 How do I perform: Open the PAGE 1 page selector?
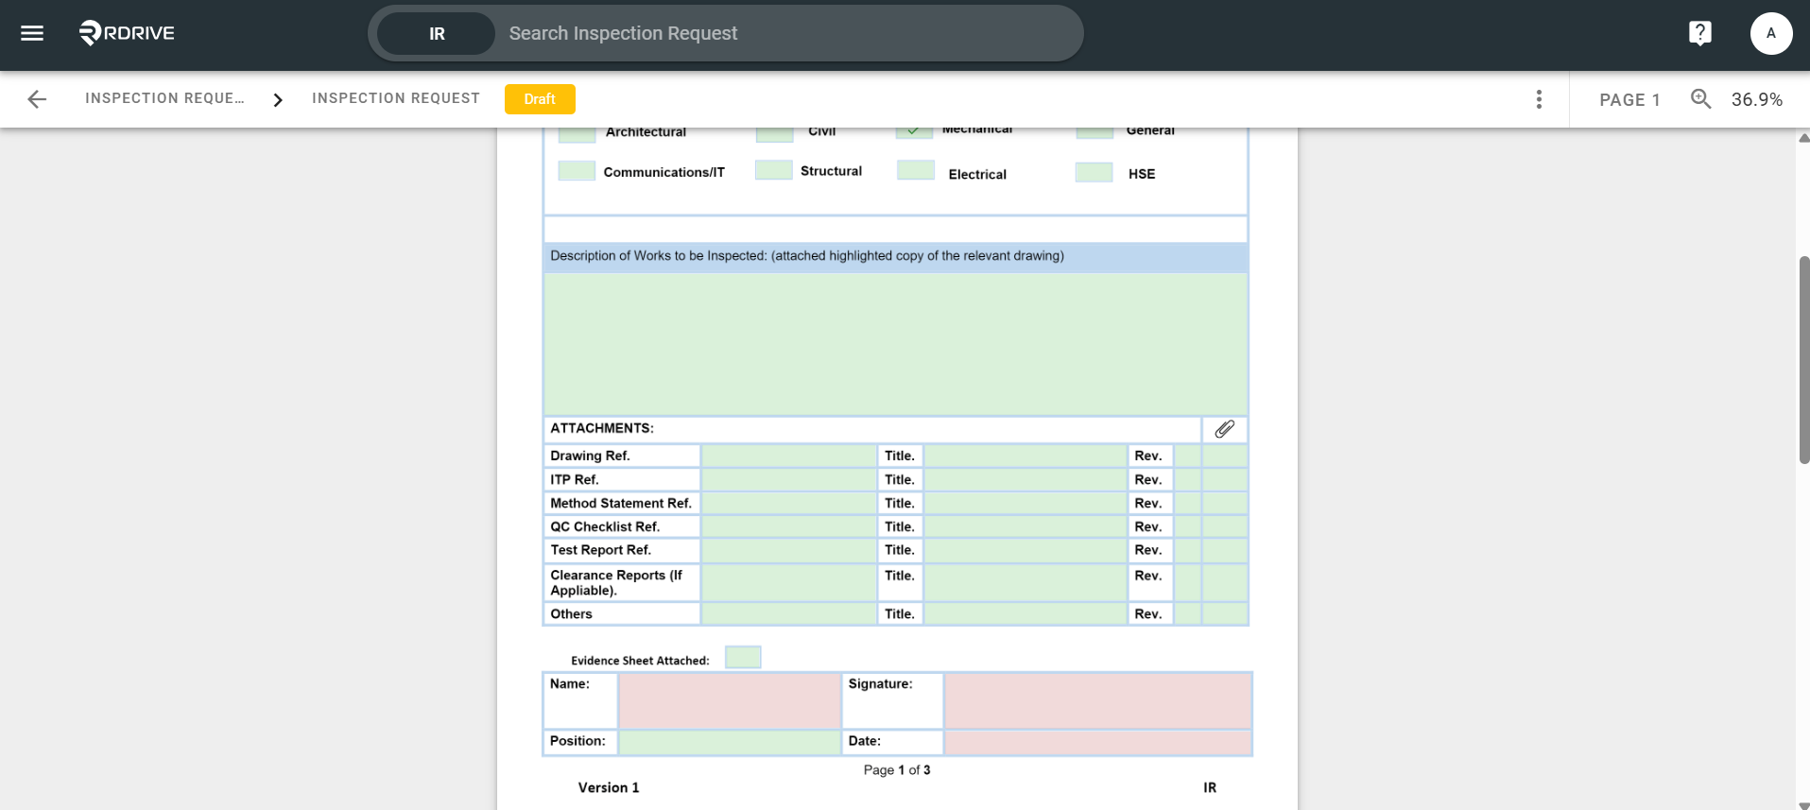(1629, 99)
